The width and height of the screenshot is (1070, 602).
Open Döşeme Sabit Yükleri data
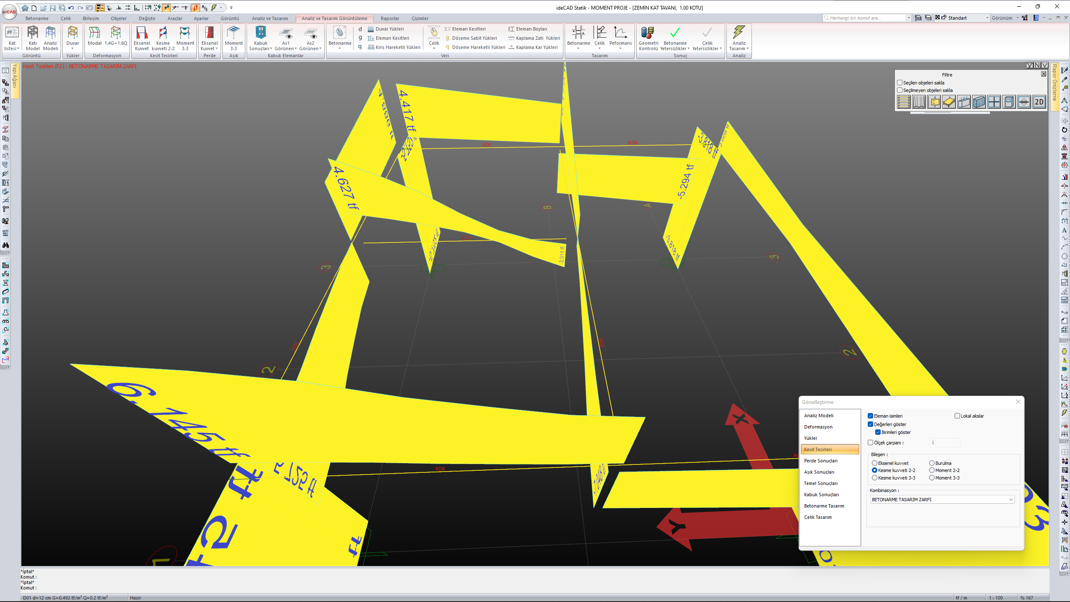click(x=471, y=38)
